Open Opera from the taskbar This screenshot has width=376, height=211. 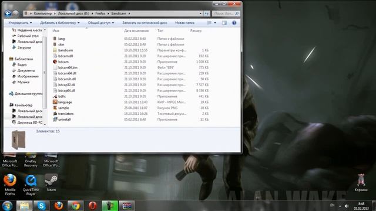point(93,206)
